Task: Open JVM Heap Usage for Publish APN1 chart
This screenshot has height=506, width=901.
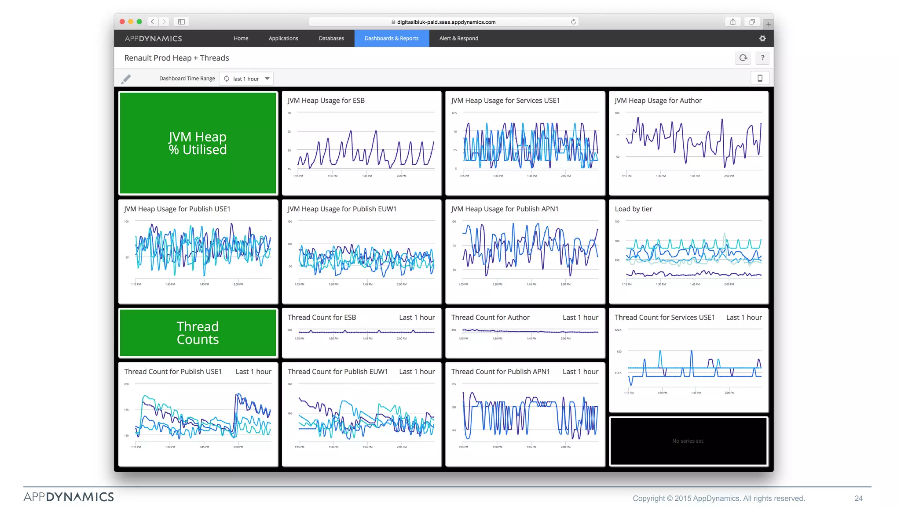Action: click(525, 252)
